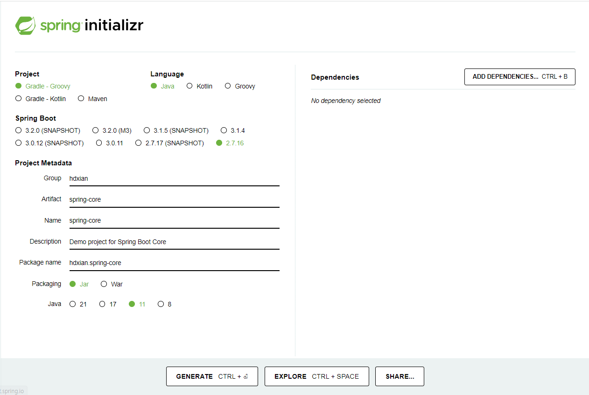The width and height of the screenshot is (589, 395).
Task: Choose Spring Boot 3.1.5 (SNAPSHOT)
Action: [176, 130]
